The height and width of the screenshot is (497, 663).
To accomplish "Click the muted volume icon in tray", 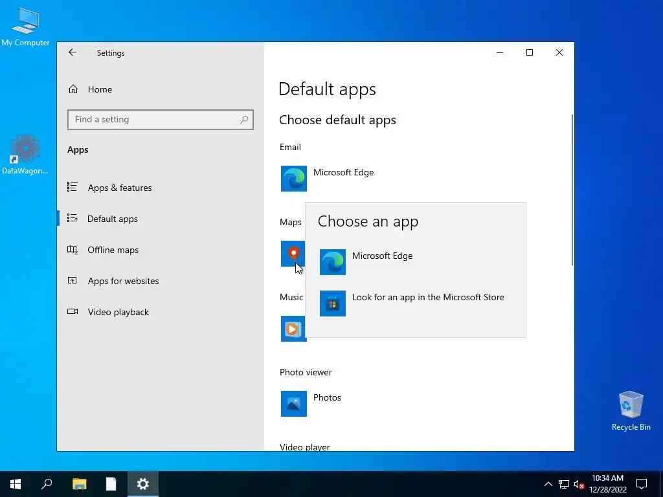I will pyautogui.click(x=579, y=484).
